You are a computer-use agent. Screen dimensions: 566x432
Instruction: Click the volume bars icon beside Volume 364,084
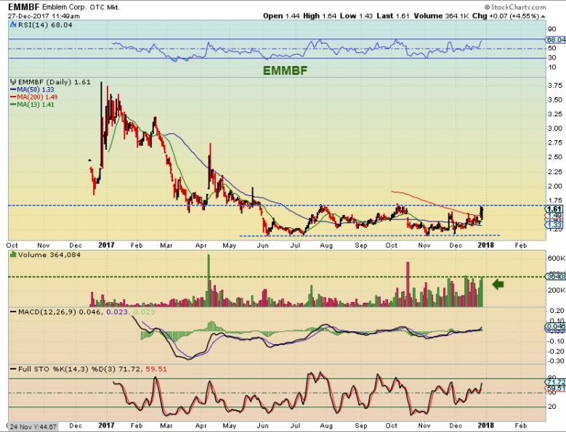tap(13, 255)
